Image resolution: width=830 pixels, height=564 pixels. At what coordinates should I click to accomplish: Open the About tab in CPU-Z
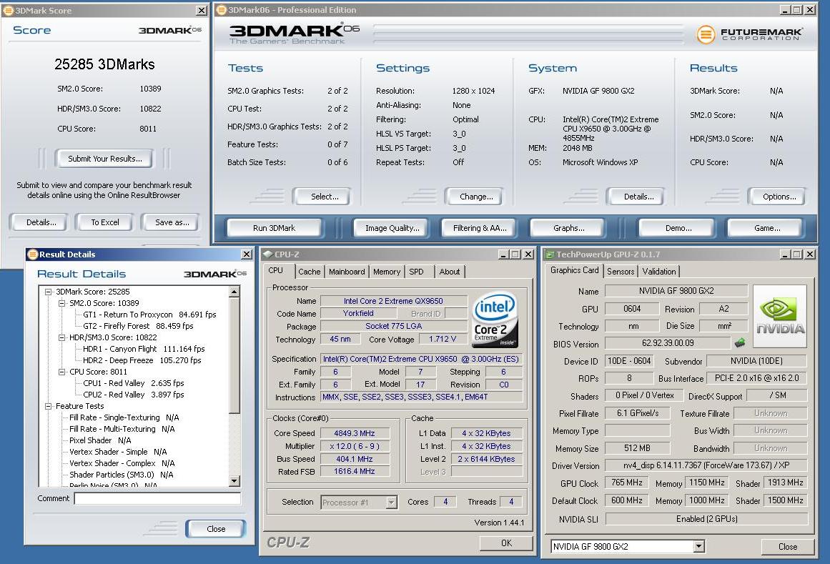[450, 272]
